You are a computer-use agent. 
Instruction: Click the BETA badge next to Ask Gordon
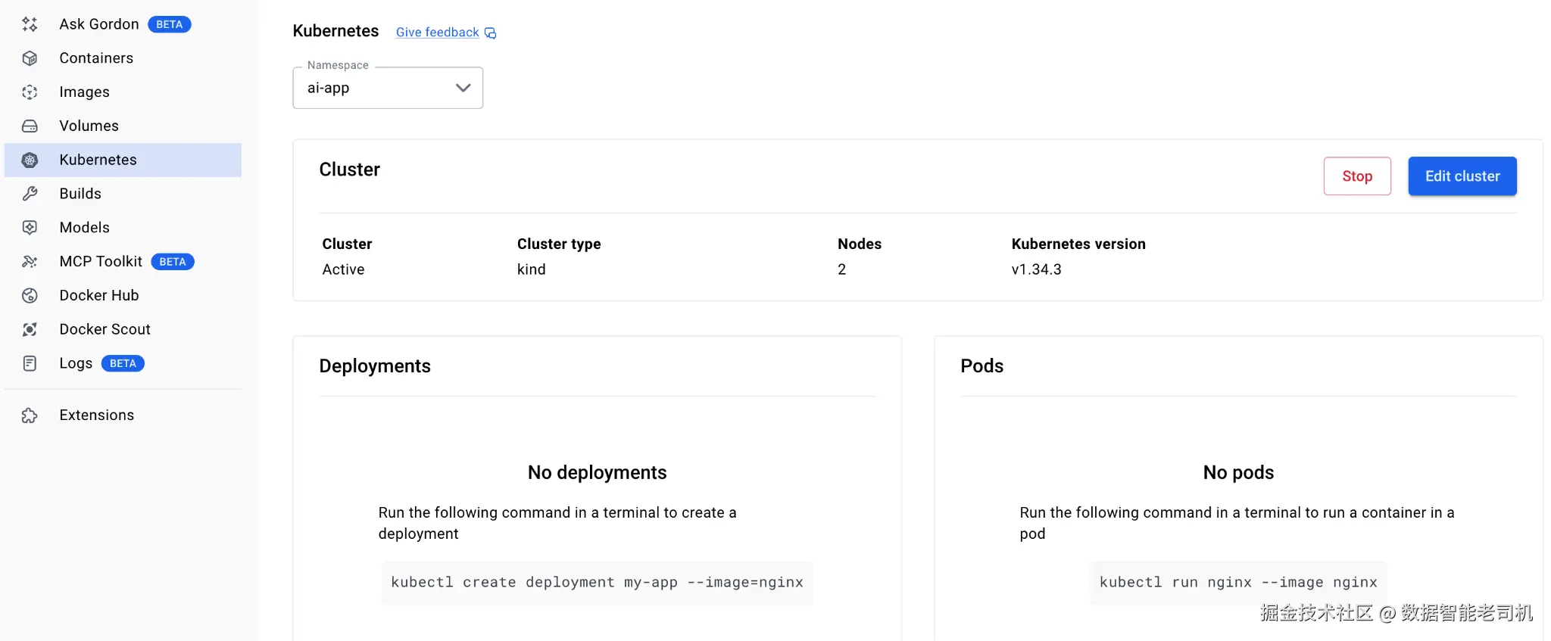170,24
